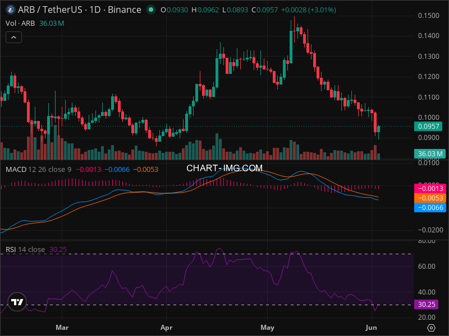This screenshot has height=336, width=449.
Task: Click the volume label 36.03 M on axis
Action: 430,153
